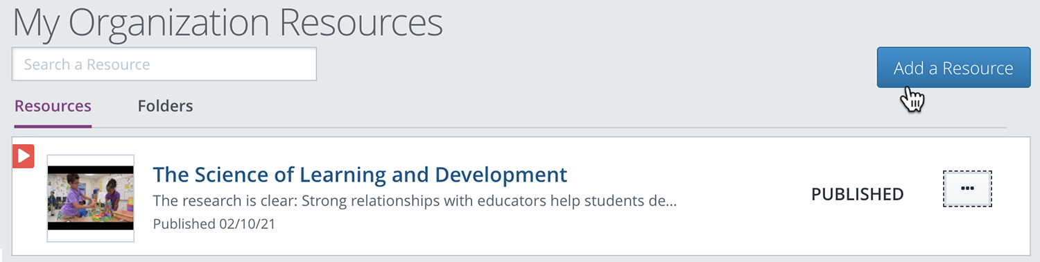Click the resource description beginning "The research is clear"
The width and height of the screenshot is (1040, 262).
coord(415,202)
